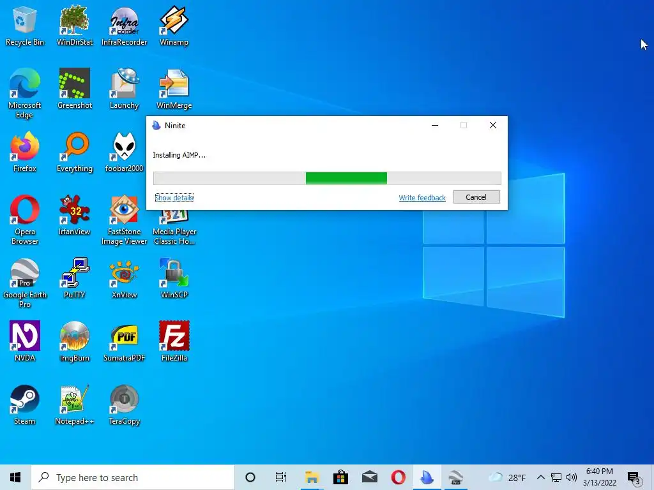Click the SumatraPDF desktop shortcut
The height and width of the screenshot is (490, 654).
tap(125, 341)
